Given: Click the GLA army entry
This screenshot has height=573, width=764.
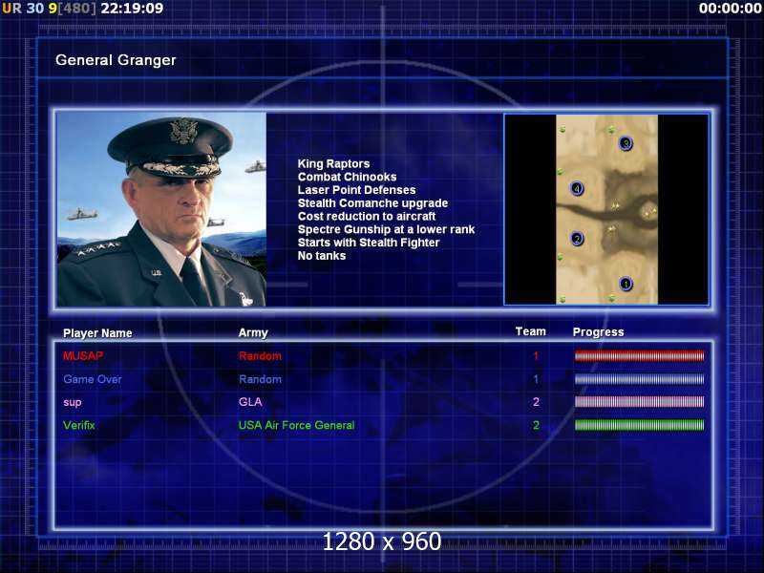Looking at the screenshot, I should pyautogui.click(x=250, y=402).
